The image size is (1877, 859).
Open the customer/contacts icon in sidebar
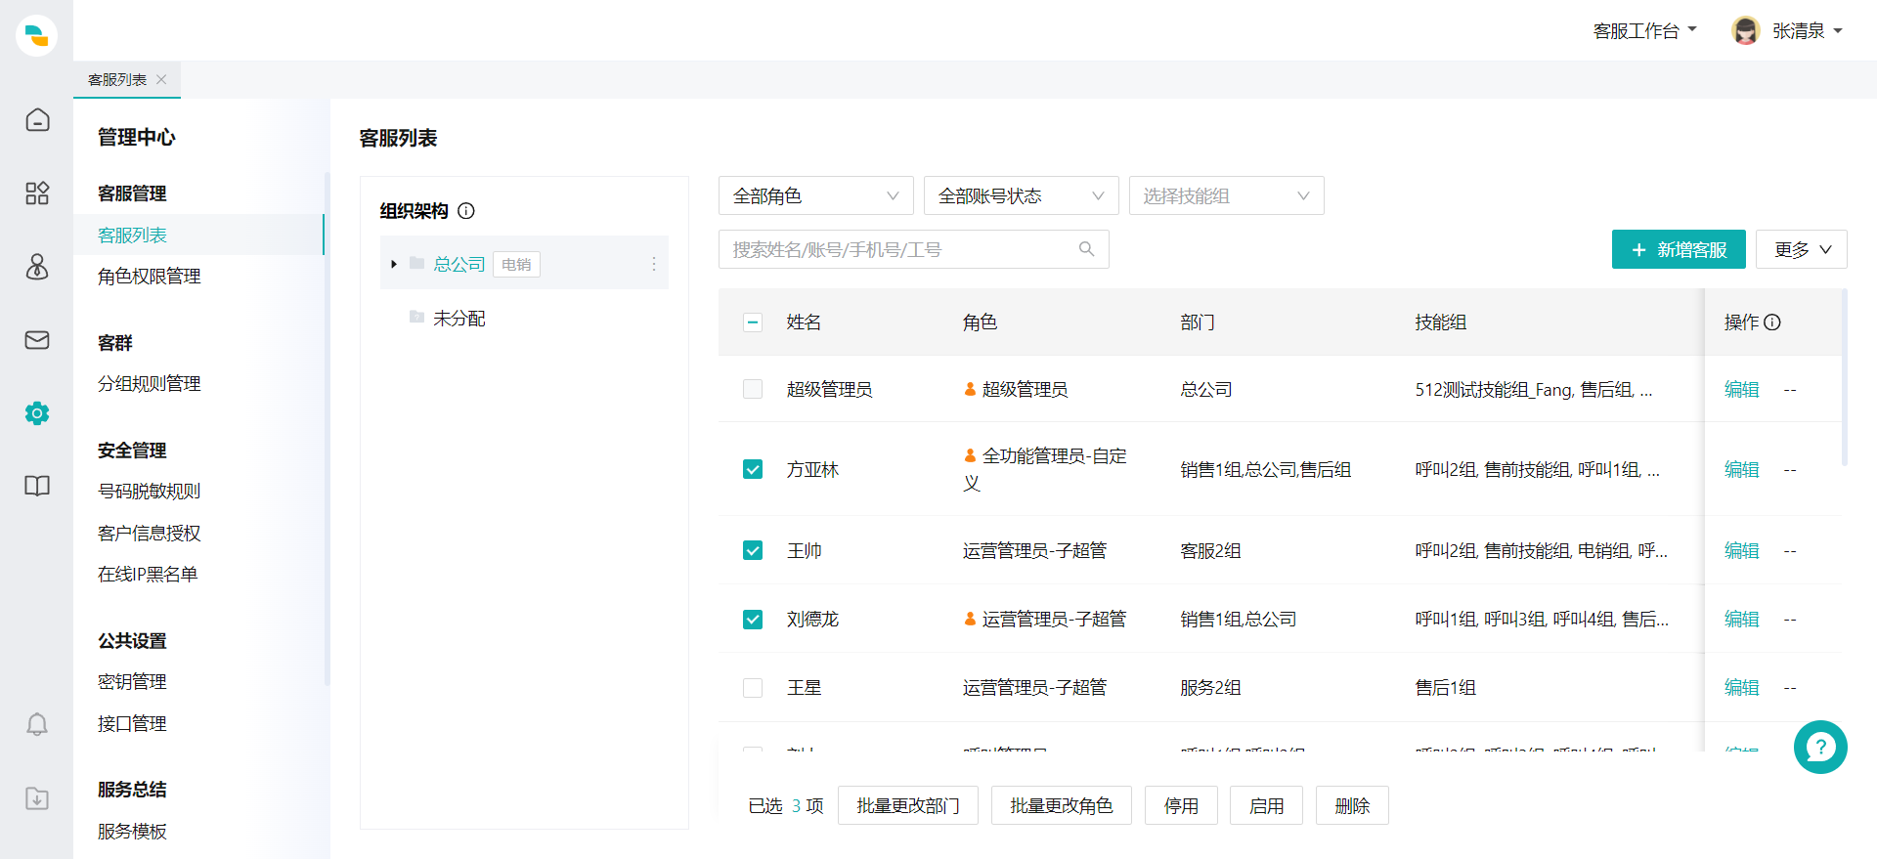click(37, 266)
